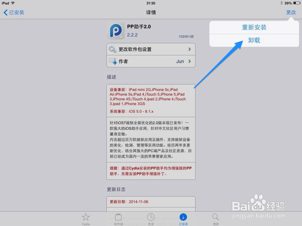Tap the 更改 button
Image resolution: width=302 pixels, height=226 pixels.
click(291, 12)
